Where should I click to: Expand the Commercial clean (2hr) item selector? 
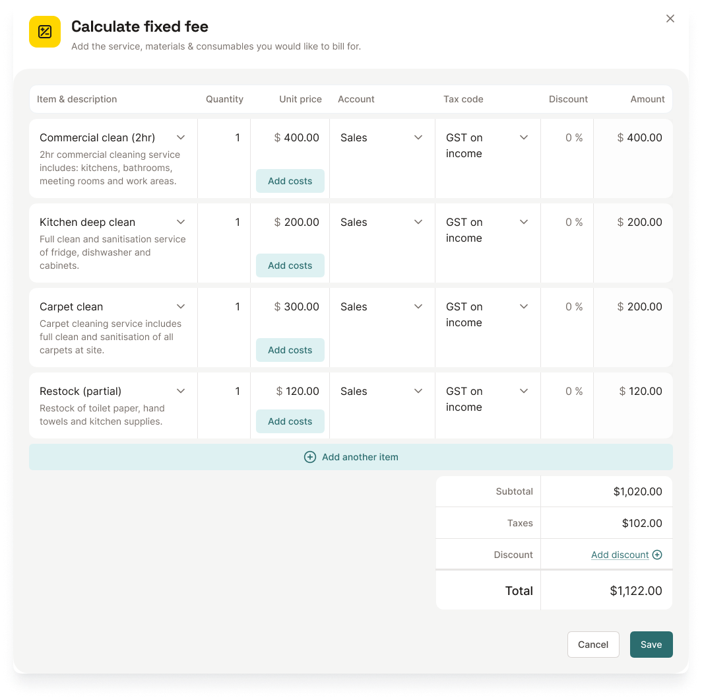pos(180,137)
